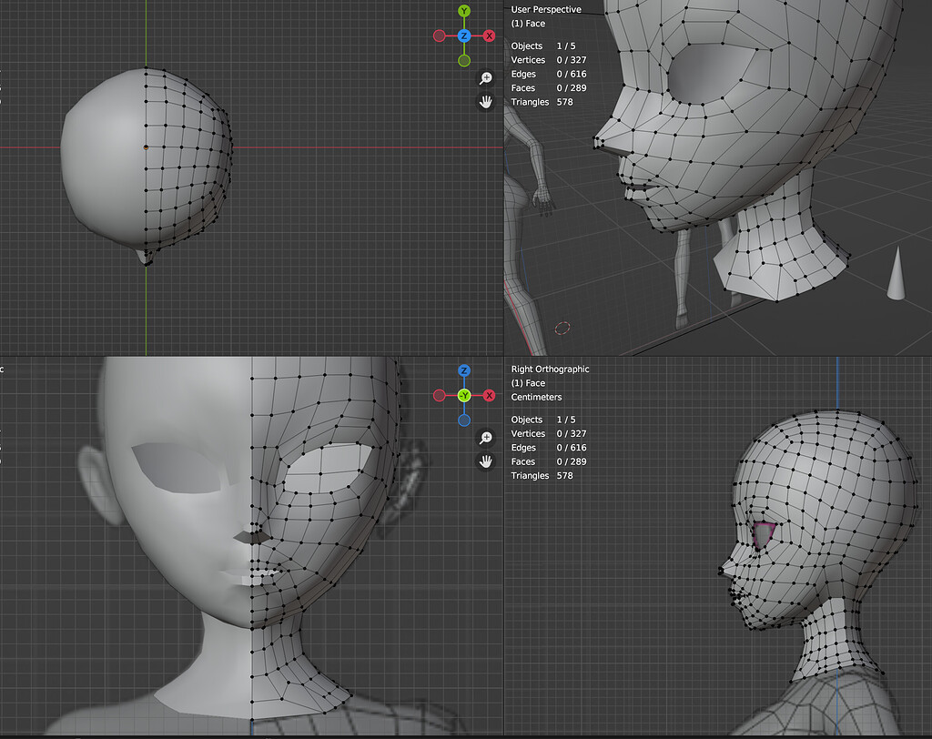Click the blue Z sphere on the bottom navigation gizmo
Image resolution: width=932 pixels, height=739 pixels.
[x=464, y=370]
